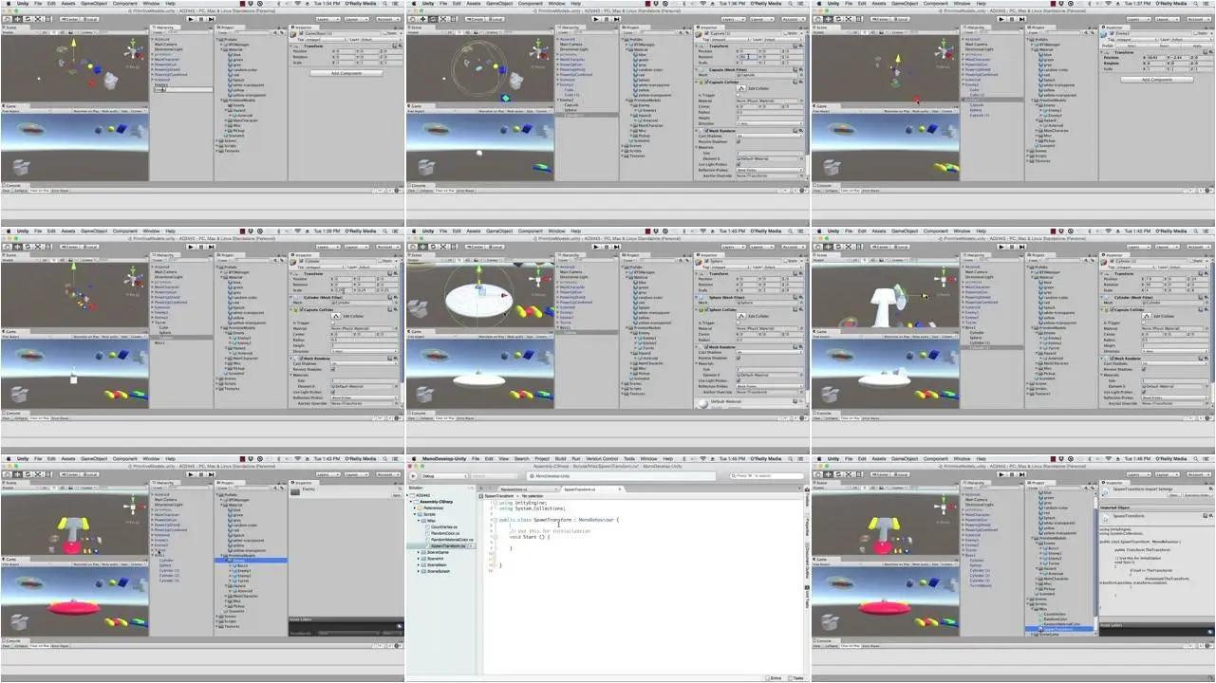Open the Build menu in the MonoDevelop screenshot

pyautogui.click(x=560, y=459)
